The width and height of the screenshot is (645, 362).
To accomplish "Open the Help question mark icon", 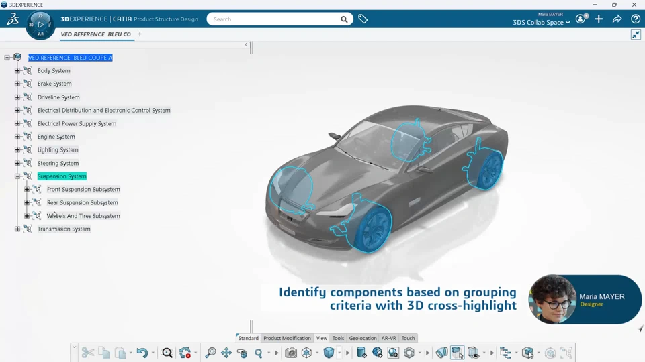I will tap(636, 19).
